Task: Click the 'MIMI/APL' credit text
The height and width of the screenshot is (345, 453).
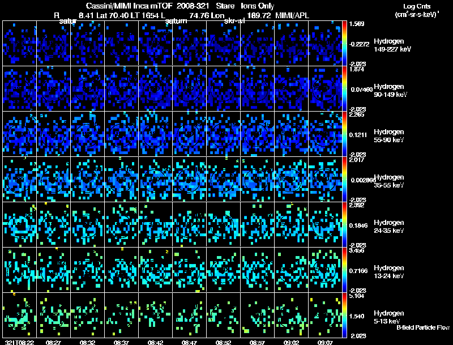Action: [292, 15]
